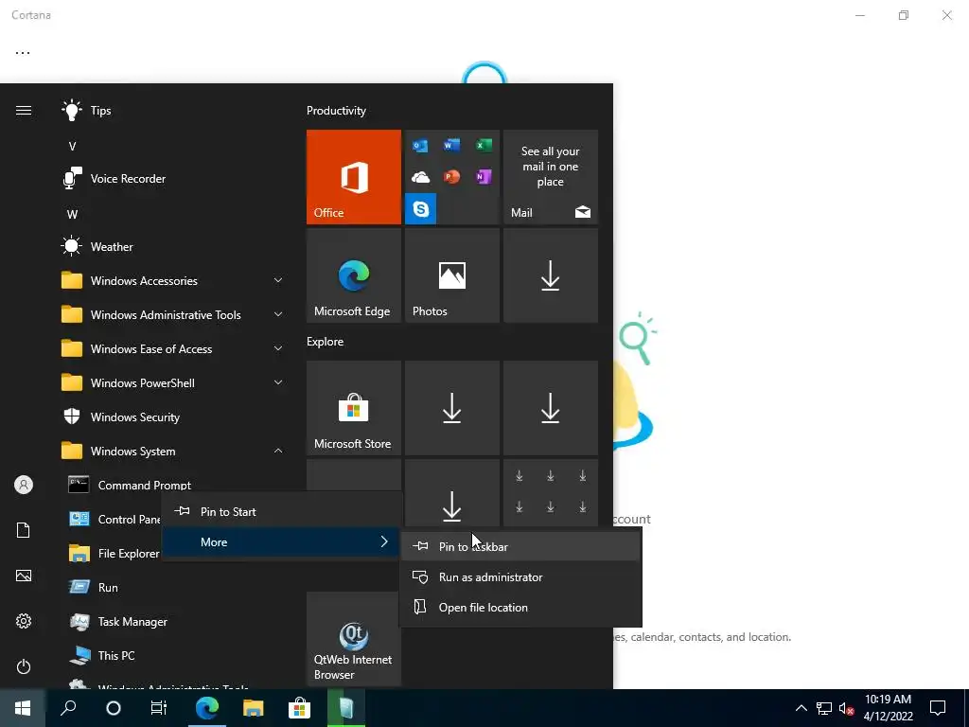Open the clock showing 10:19 AM
The image size is (969, 727).
tap(888, 708)
